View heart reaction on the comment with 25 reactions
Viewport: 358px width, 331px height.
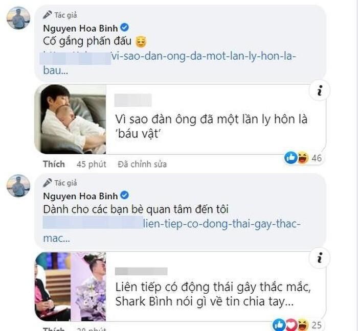click(291, 325)
